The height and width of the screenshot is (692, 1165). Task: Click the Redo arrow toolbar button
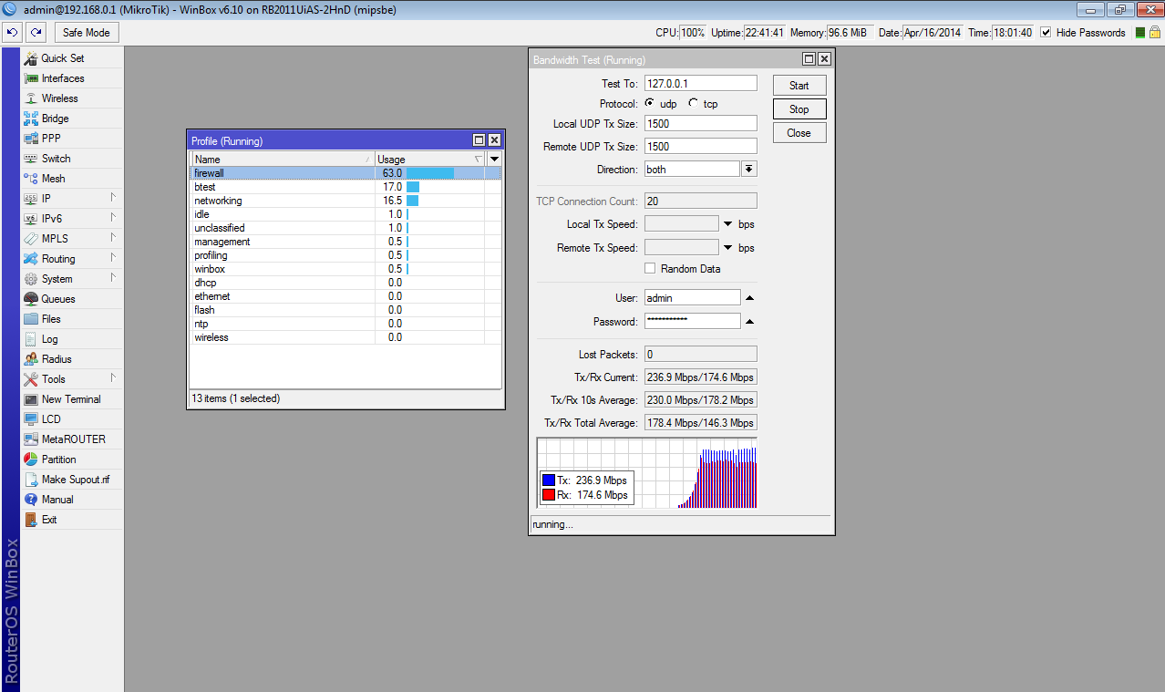[36, 33]
